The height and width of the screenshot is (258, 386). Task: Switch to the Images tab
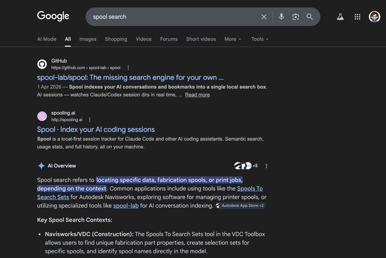tap(87, 39)
